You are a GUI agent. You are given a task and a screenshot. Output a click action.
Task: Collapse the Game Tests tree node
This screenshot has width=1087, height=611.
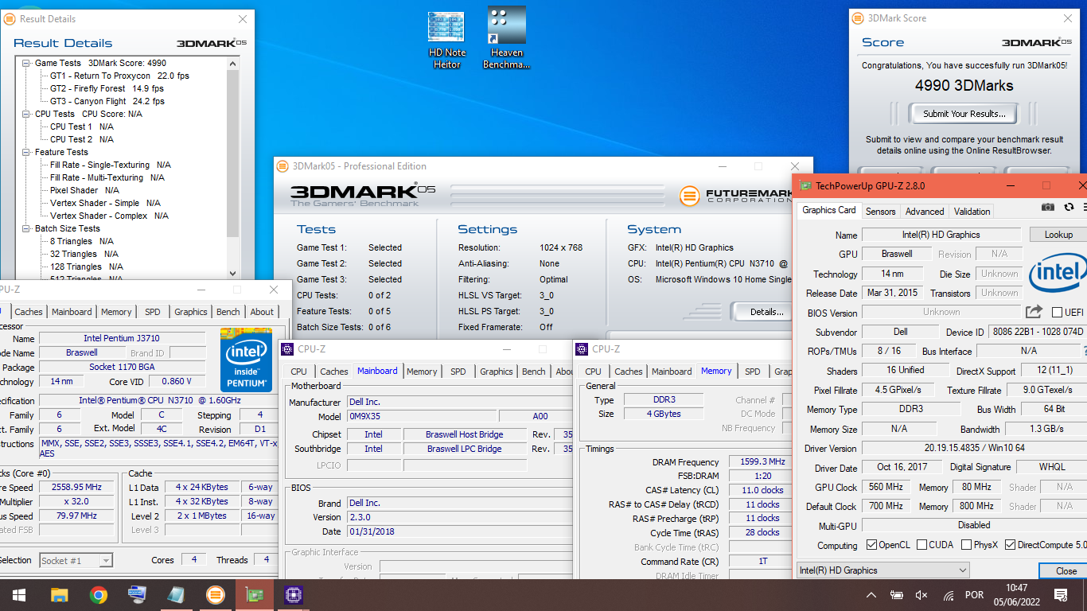26,63
